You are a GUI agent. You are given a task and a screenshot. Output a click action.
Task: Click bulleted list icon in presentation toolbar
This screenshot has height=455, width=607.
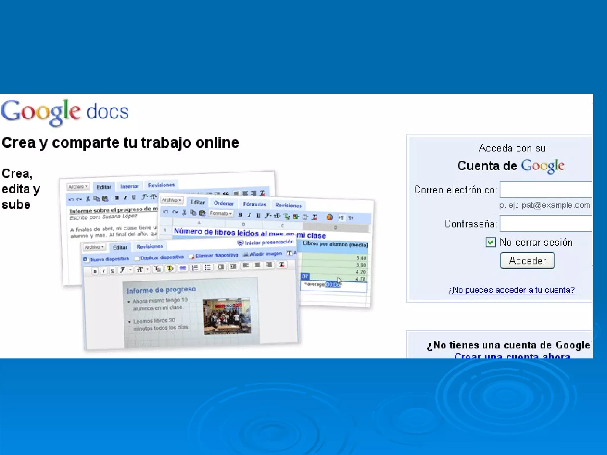tap(207, 268)
